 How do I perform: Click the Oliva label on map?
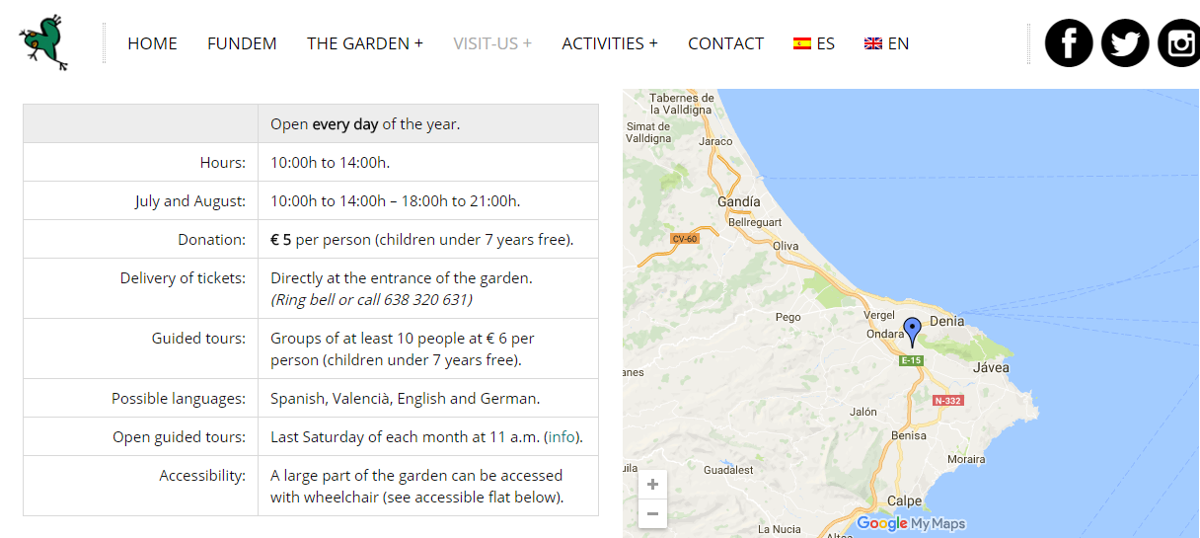pyautogui.click(x=787, y=246)
